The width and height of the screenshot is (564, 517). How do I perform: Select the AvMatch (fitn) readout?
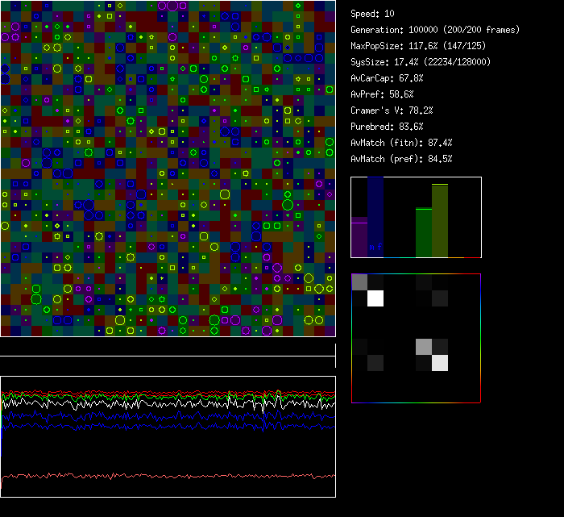(401, 143)
